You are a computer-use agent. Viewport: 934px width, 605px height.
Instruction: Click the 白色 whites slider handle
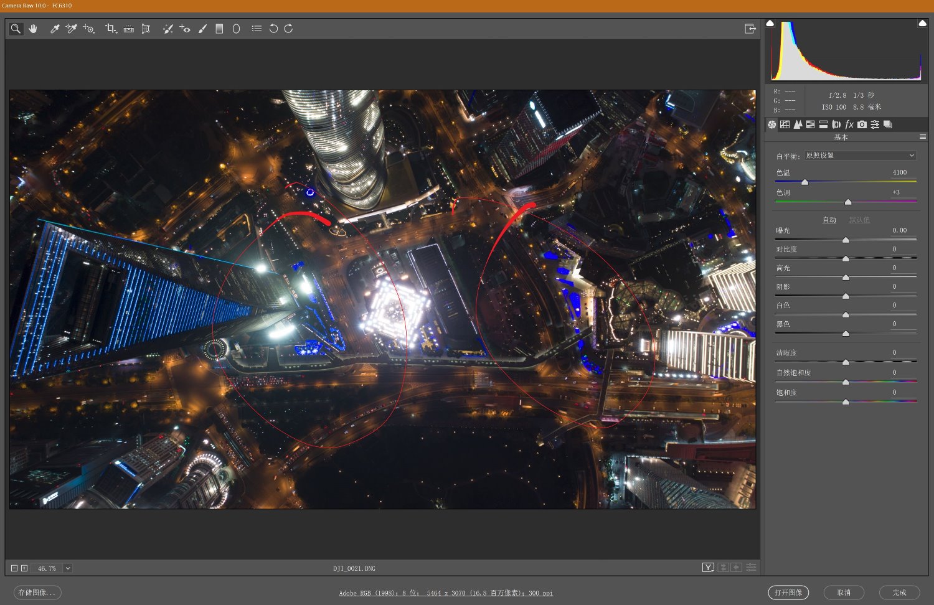click(x=846, y=315)
